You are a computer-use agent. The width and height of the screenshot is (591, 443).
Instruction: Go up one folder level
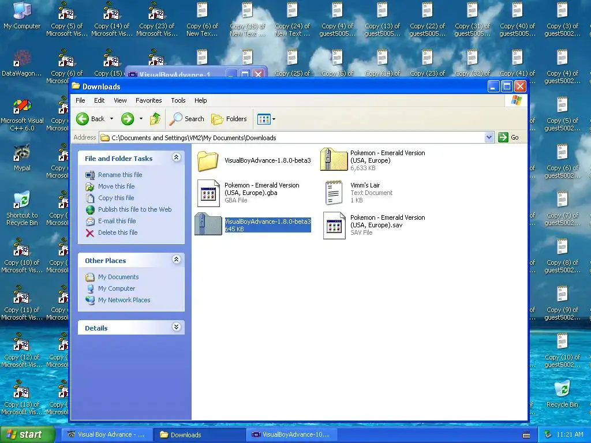pyautogui.click(x=155, y=119)
